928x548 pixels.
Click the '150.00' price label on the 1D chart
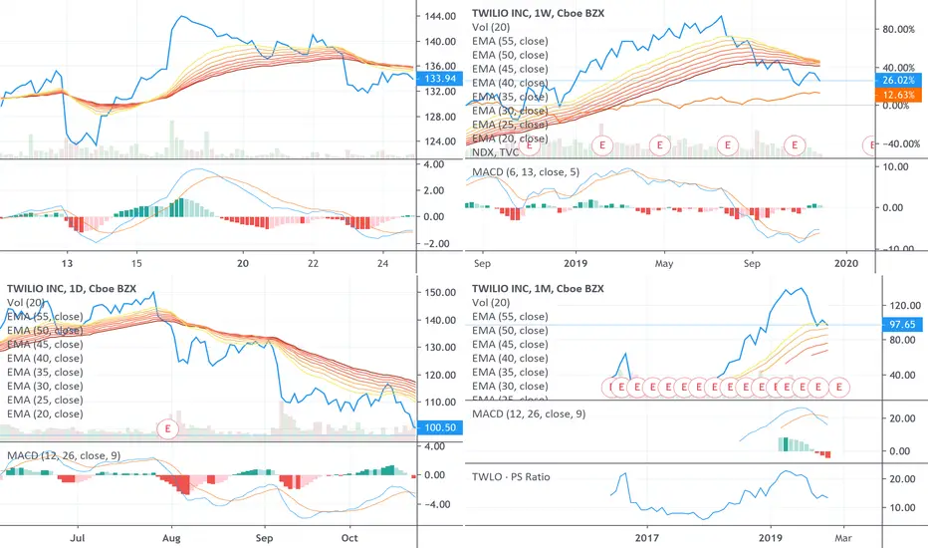point(440,292)
